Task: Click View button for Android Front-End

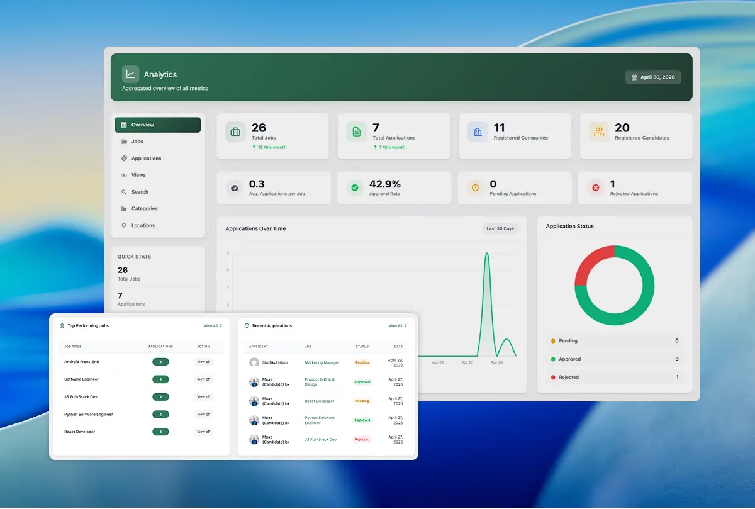Action: tap(203, 362)
